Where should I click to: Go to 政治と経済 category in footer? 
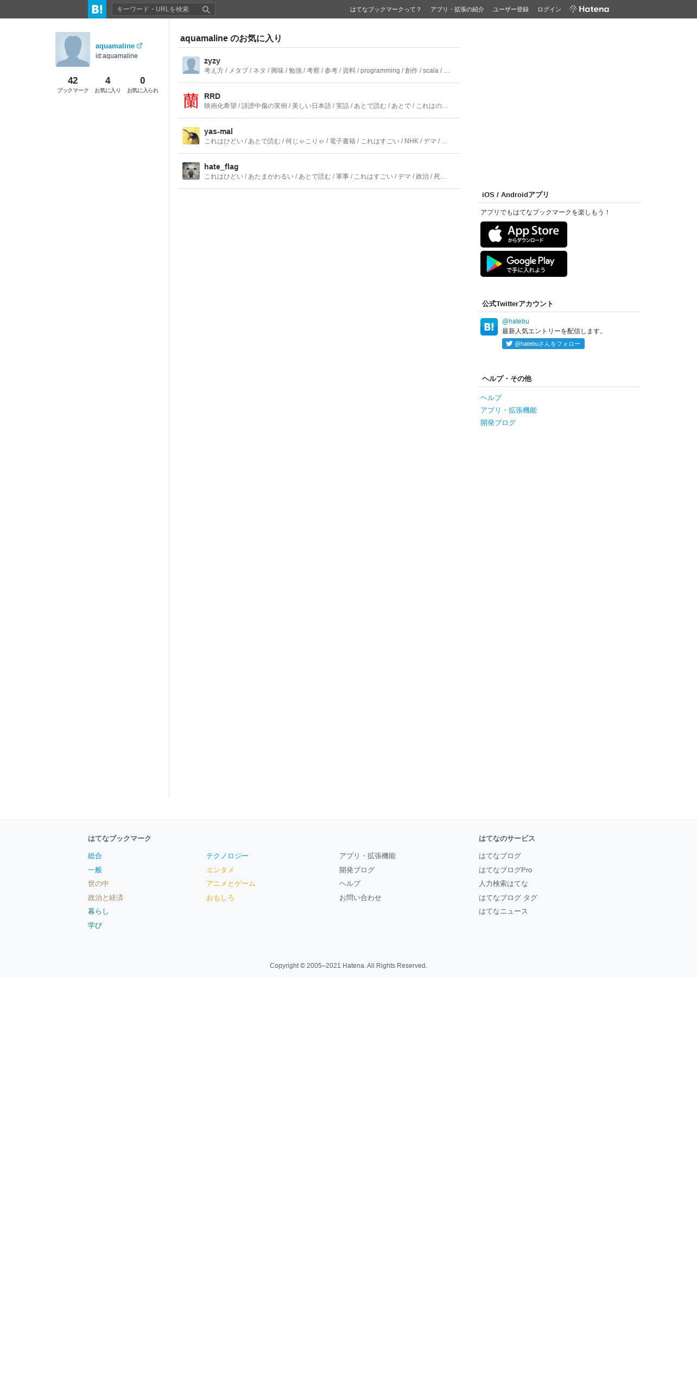(x=105, y=898)
